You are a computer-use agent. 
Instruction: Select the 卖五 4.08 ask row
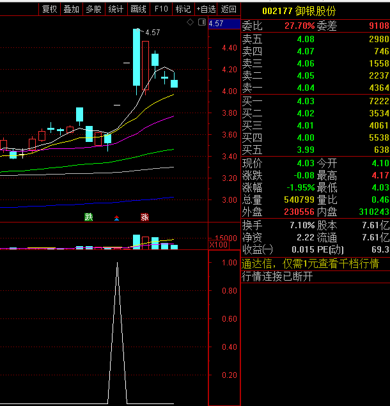(x=315, y=39)
